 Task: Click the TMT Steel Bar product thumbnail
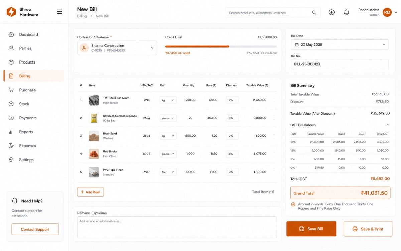pyautogui.click(x=94, y=100)
